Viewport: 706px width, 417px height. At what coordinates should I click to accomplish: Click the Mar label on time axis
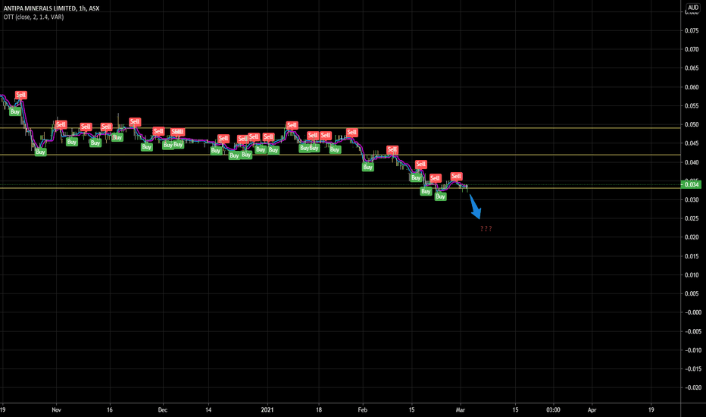click(460, 409)
